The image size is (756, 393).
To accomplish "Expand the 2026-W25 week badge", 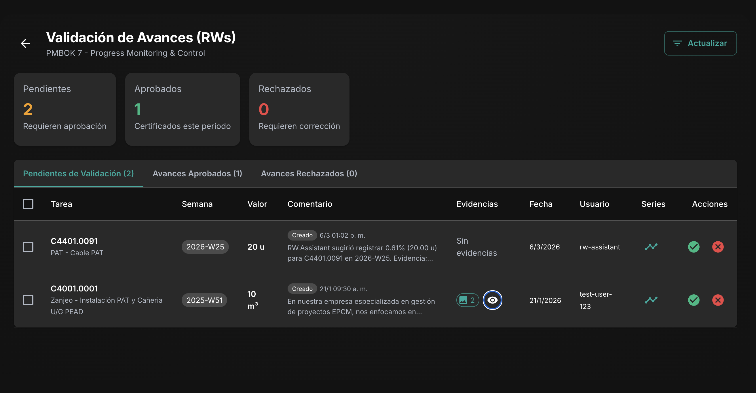I will click(205, 247).
